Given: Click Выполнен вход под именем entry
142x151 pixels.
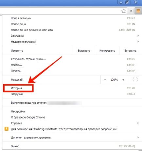Looking at the screenshot, I should 72,103.
